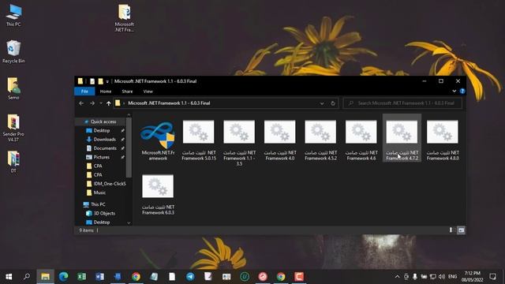Launch Word from taskbar

[x=99, y=277]
